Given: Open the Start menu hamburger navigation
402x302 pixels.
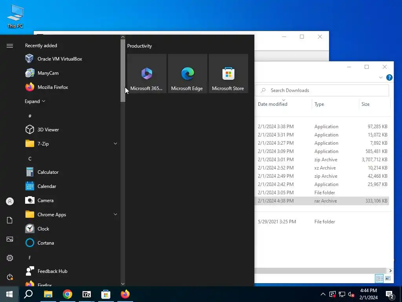Looking at the screenshot, I should click(x=10, y=46).
